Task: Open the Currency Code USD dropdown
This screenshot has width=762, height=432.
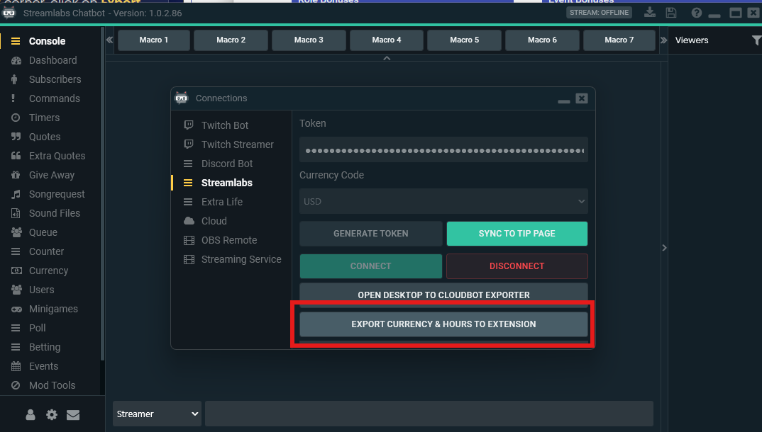Action: tap(443, 201)
